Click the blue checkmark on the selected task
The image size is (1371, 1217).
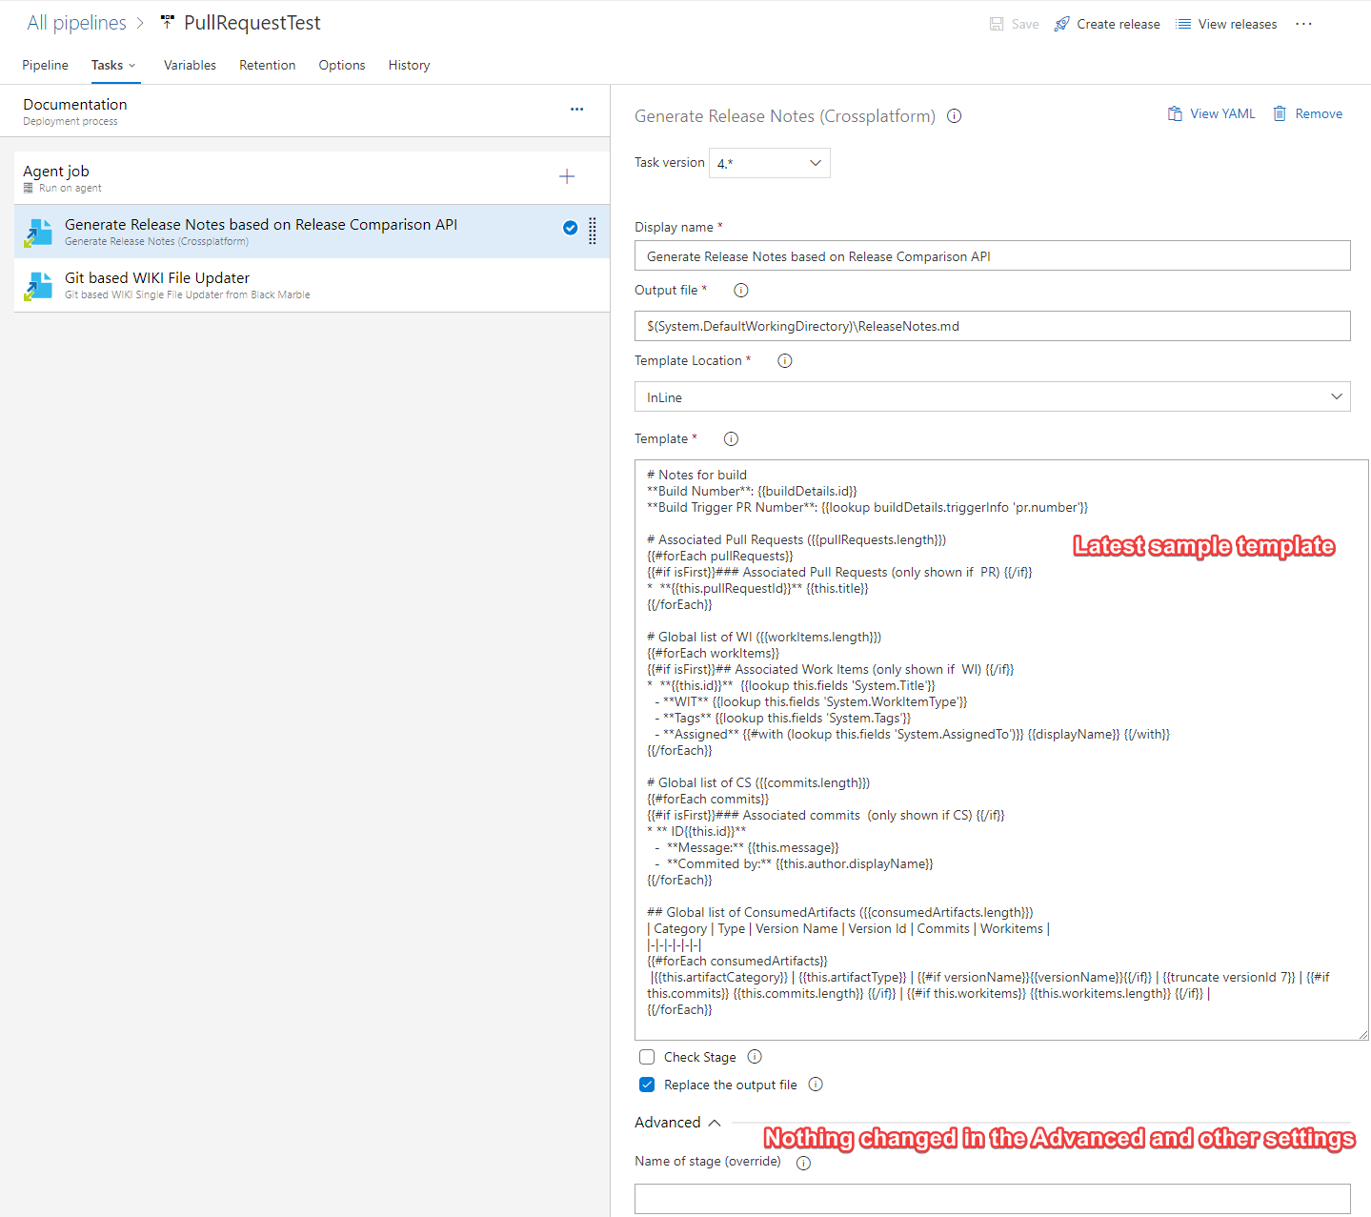pos(570,228)
